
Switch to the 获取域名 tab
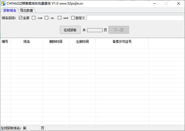[10, 11]
